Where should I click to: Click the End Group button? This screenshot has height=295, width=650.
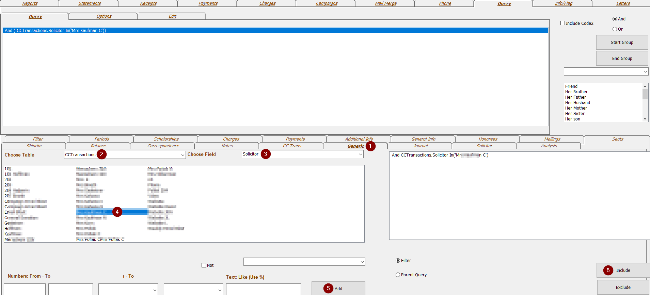coord(622,59)
